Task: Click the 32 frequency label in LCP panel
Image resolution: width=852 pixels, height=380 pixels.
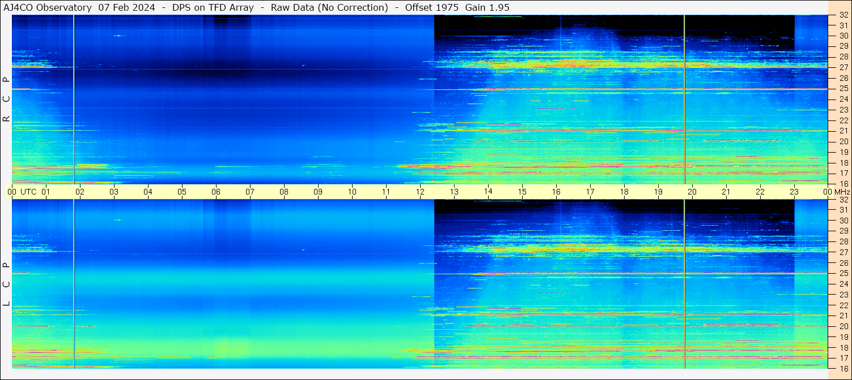Action: click(843, 200)
